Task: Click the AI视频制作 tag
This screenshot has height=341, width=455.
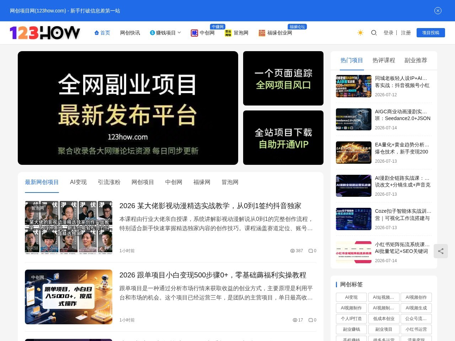Action: pyautogui.click(x=352, y=308)
